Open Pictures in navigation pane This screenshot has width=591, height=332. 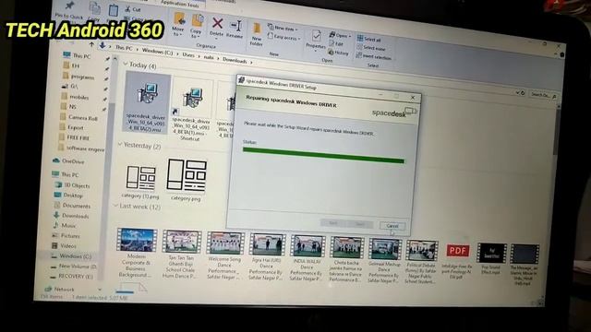(x=66, y=236)
